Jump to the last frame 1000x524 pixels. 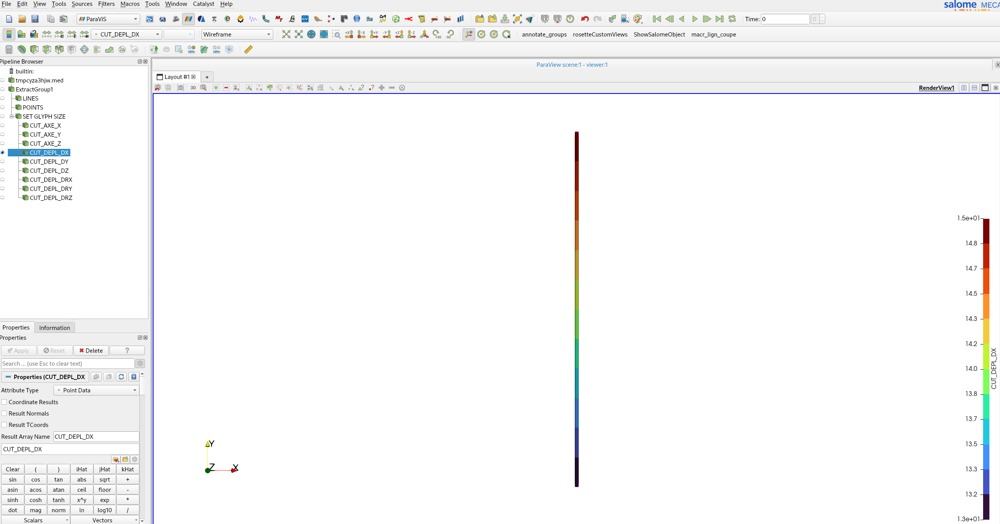720,19
